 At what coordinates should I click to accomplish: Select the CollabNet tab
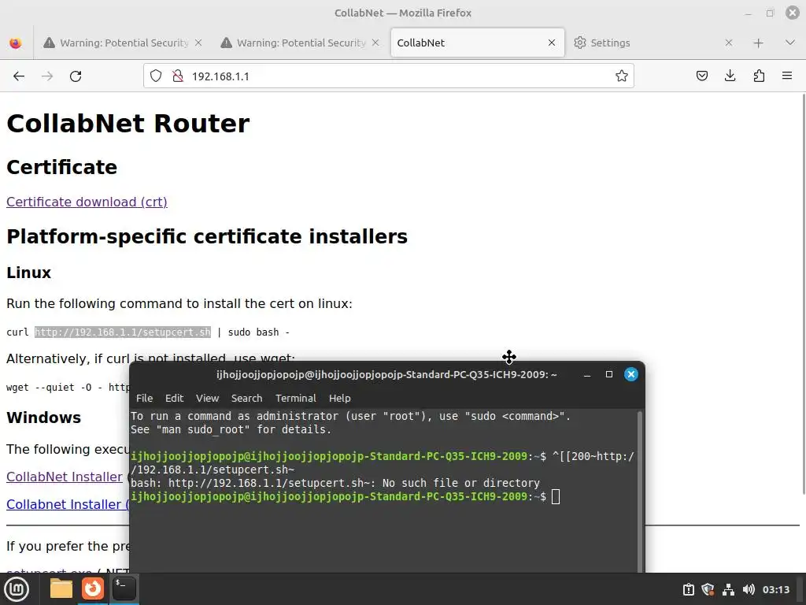pyautogui.click(x=478, y=43)
